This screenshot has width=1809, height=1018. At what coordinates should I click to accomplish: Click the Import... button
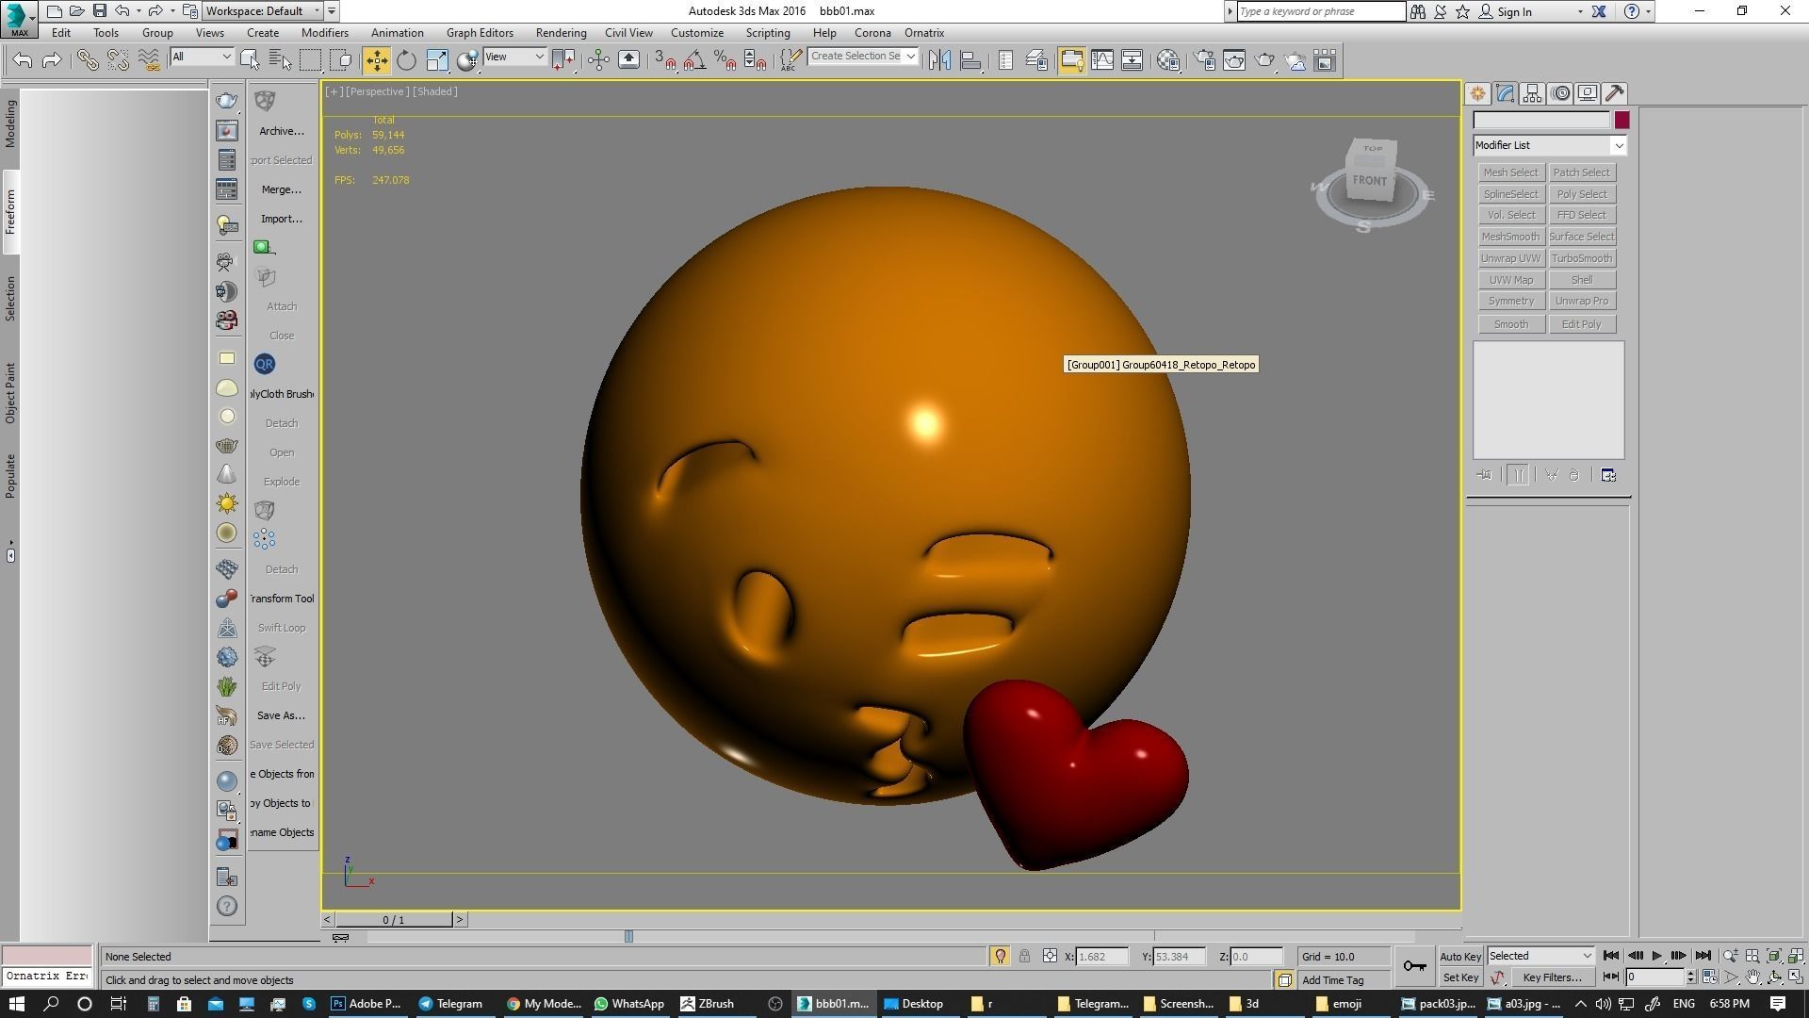[281, 219]
